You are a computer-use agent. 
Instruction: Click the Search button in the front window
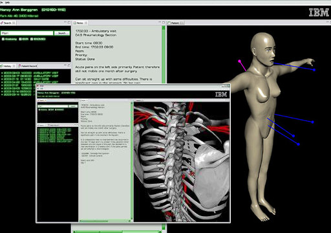(x=73, y=106)
